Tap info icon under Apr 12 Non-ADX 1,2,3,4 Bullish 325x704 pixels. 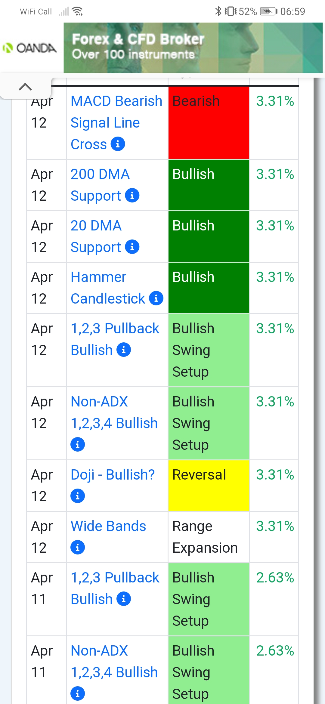(x=78, y=445)
